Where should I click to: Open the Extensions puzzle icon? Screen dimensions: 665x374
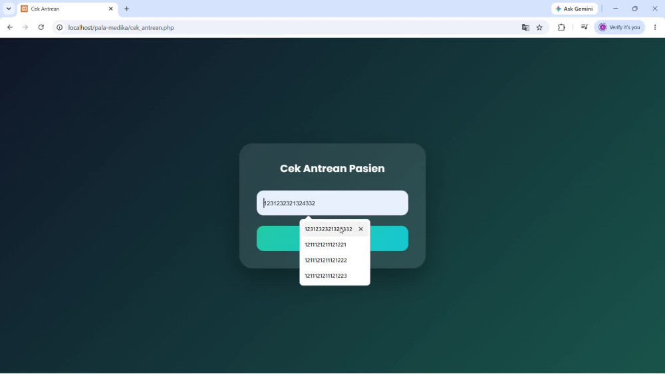pos(561,27)
